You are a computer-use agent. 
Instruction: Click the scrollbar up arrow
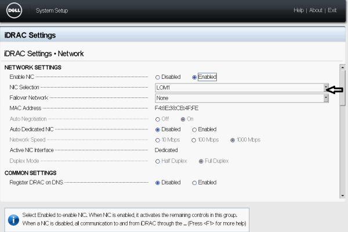pos(342,67)
